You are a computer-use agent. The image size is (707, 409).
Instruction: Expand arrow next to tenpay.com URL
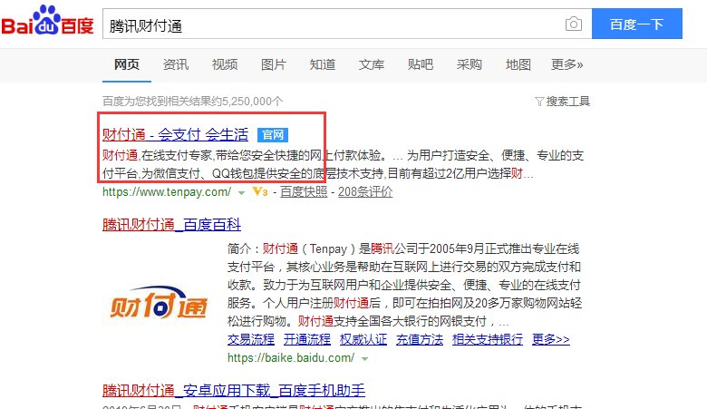pos(241,193)
